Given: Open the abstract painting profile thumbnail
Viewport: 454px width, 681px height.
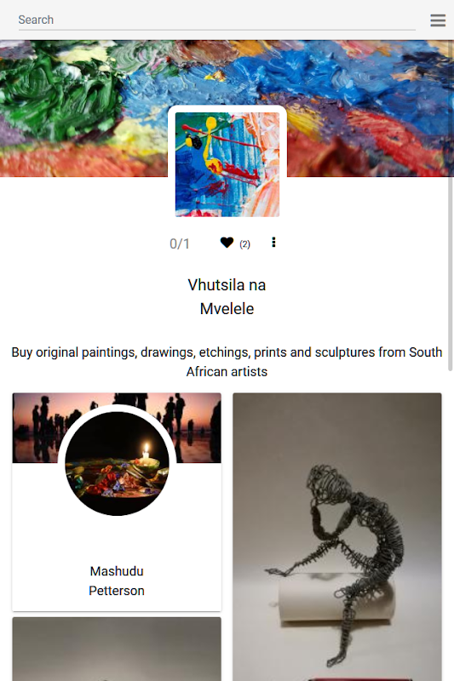Looking at the screenshot, I should click(x=227, y=164).
